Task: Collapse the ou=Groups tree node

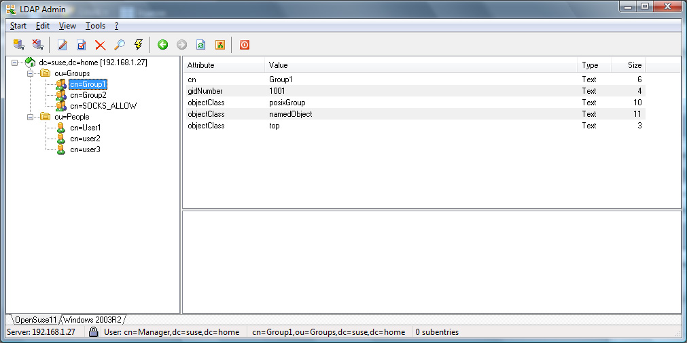Action: pos(30,73)
